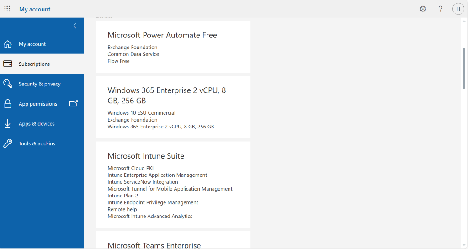Screen dimensions: 468x249
Task: Click Remote help text
Action: tap(122, 209)
